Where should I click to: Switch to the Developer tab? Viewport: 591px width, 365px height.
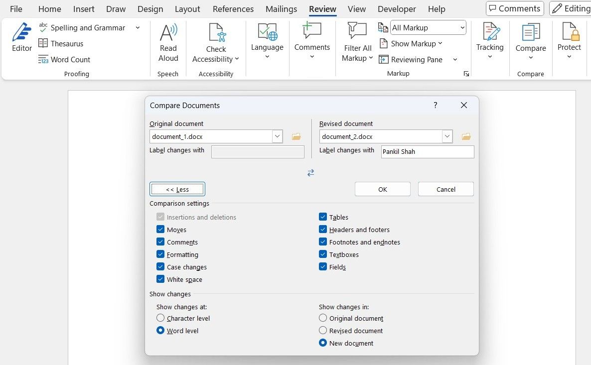coord(397,8)
